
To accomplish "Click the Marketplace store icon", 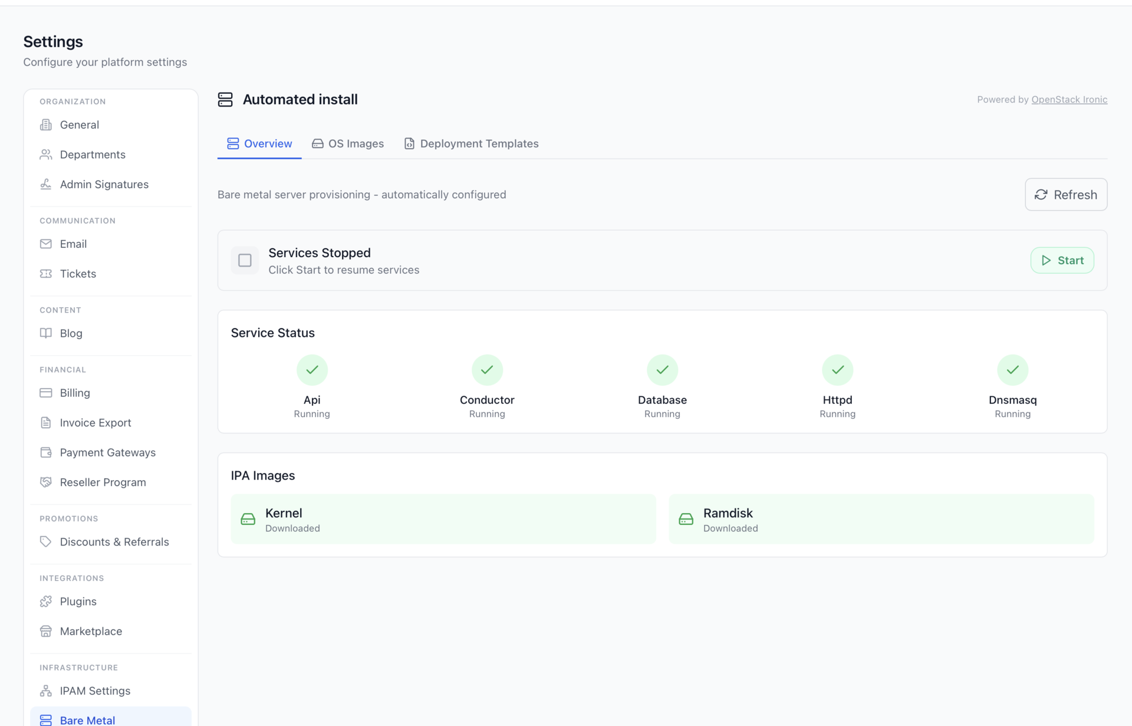I will 45,631.
